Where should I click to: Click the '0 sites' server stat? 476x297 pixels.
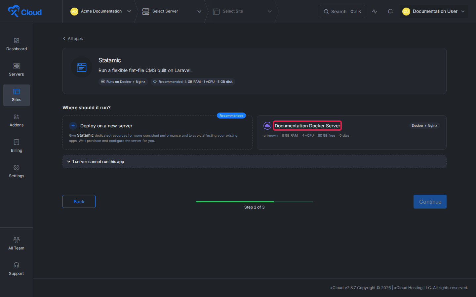pos(344,136)
